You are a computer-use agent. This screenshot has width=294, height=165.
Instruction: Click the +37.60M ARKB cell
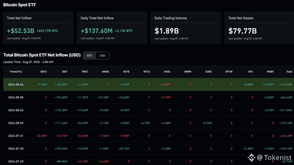click(103, 97)
